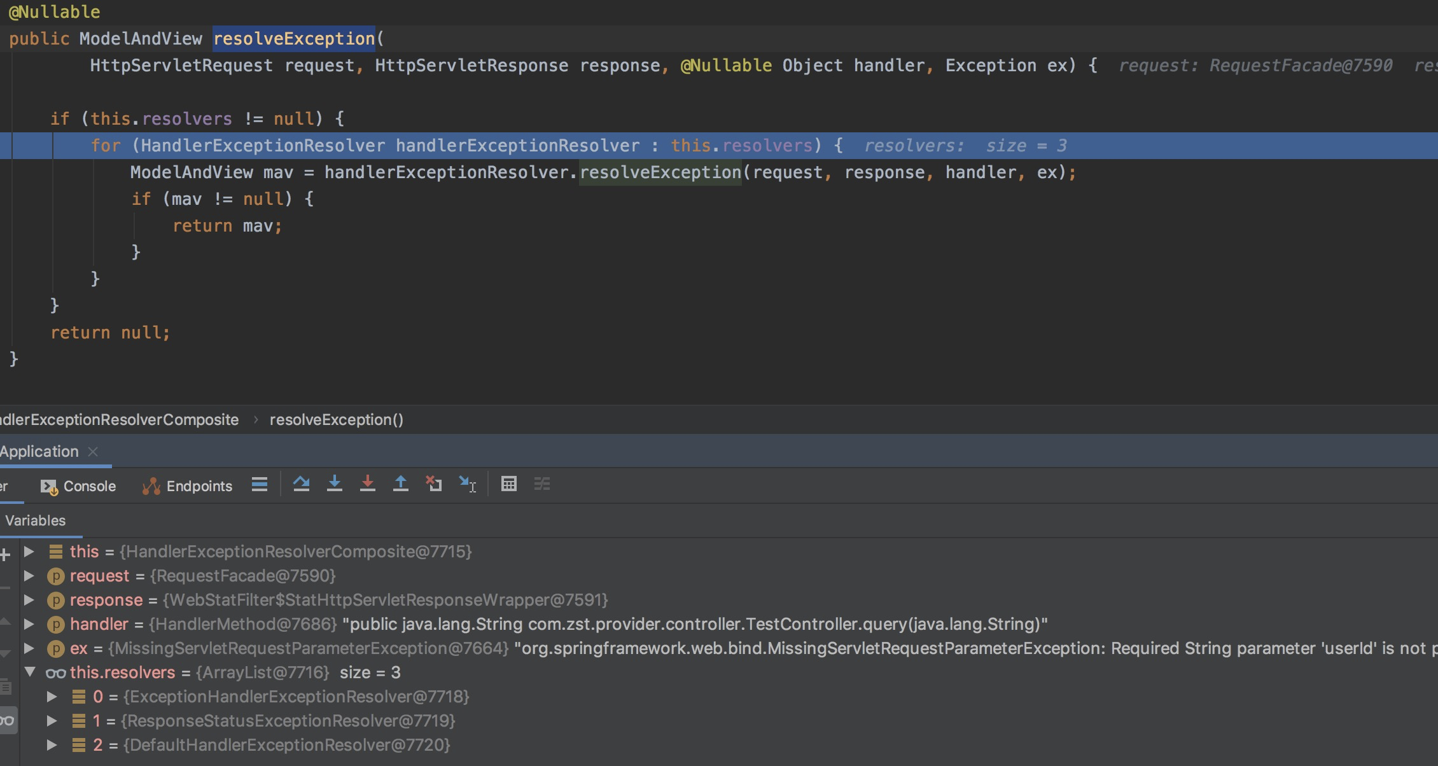
Task: Select the ex variable row
Action: [x=79, y=648]
